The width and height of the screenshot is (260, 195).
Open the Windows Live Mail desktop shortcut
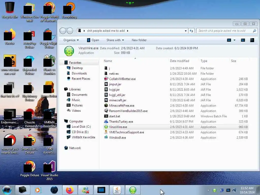point(29,12)
